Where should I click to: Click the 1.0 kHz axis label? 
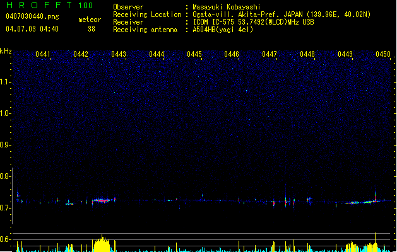tap(5, 113)
